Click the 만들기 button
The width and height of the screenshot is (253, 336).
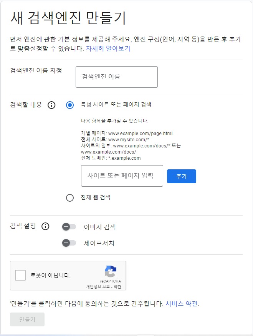click(27, 319)
